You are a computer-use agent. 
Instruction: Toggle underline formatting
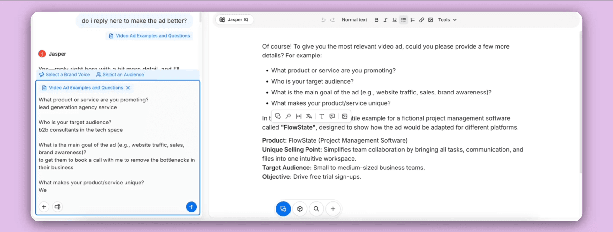point(395,20)
